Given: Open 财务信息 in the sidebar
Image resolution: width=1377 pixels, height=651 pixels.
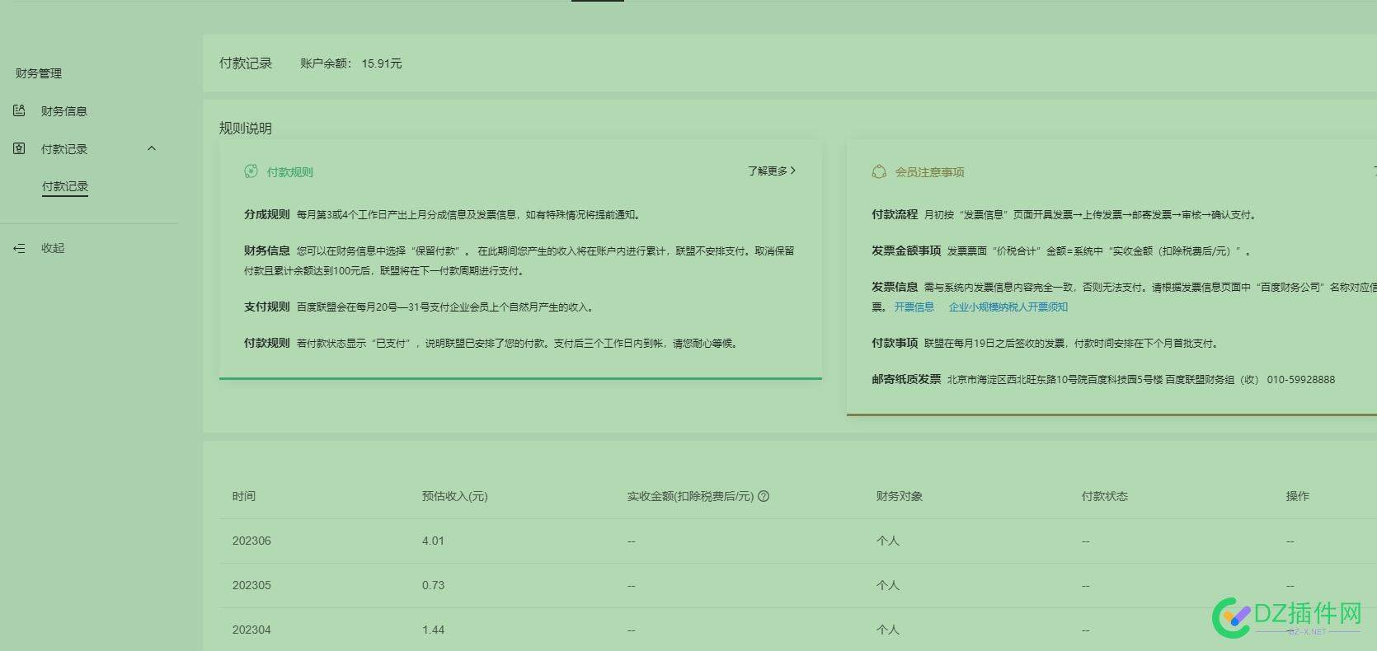Looking at the screenshot, I should click(63, 111).
